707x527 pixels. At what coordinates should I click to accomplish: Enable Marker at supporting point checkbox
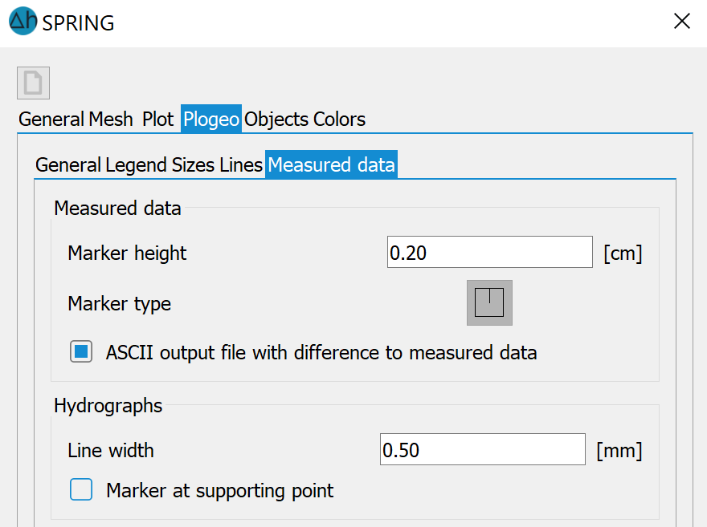tap(81, 489)
